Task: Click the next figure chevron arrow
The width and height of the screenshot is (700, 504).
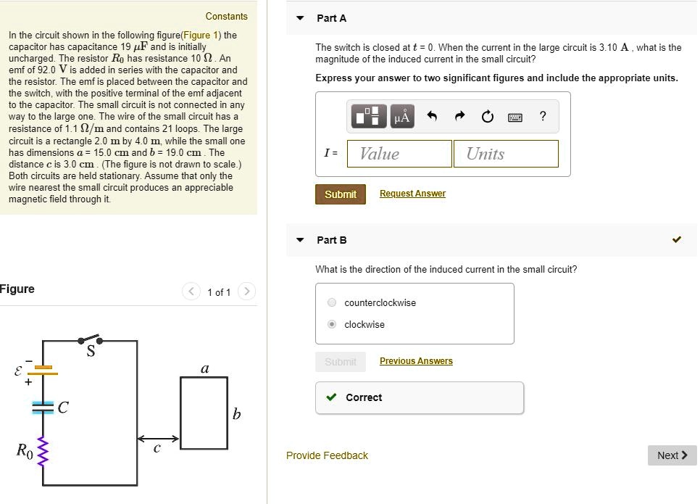Action: pyautogui.click(x=246, y=292)
